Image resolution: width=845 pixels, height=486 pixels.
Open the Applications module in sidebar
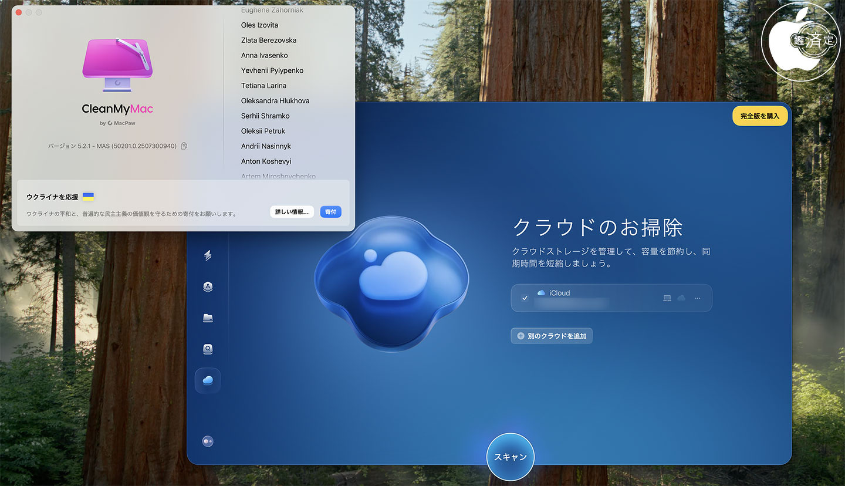click(x=208, y=286)
